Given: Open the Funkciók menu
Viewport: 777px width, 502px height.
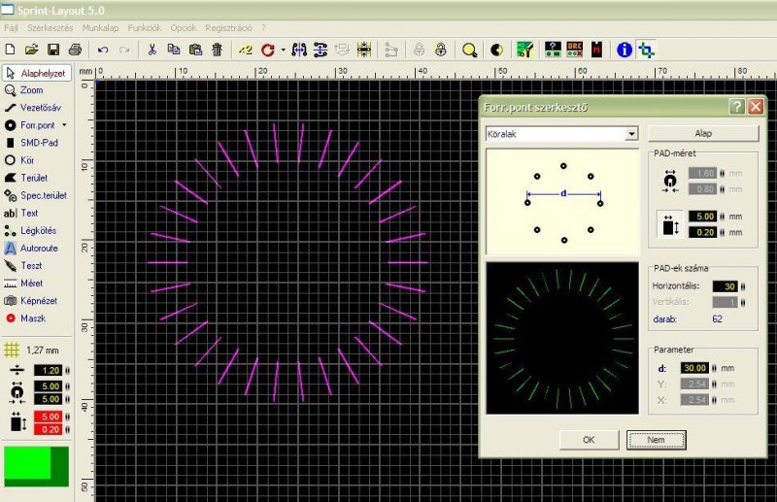Looking at the screenshot, I should pyautogui.click(x=144, y=28).
